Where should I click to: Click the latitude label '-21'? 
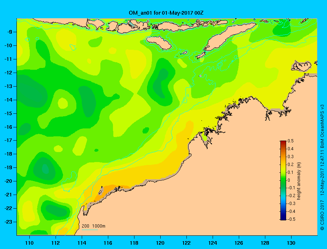pos(8,195)
